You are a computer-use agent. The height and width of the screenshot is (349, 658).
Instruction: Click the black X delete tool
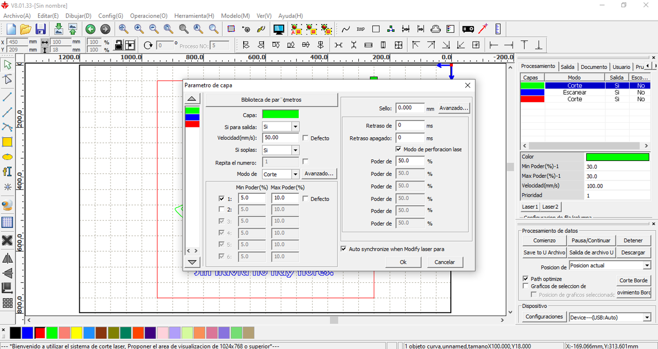[x=7, y=241]
